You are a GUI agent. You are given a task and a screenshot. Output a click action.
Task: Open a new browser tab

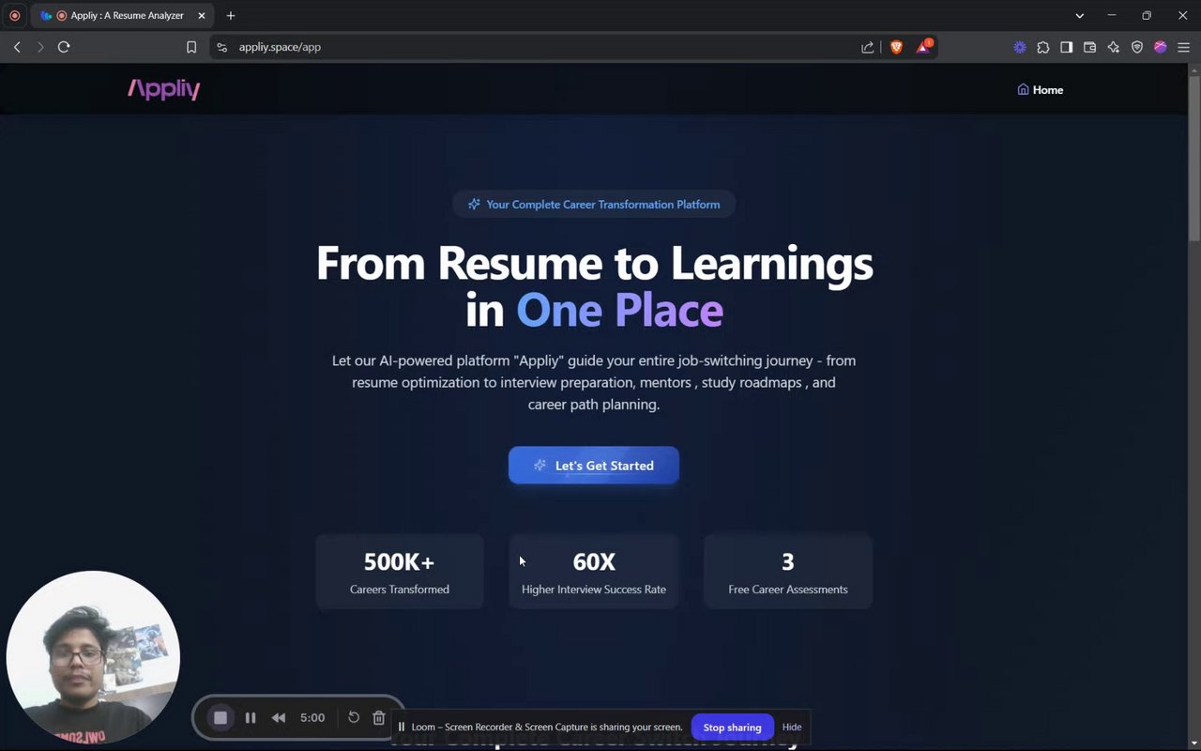point(231,15)
